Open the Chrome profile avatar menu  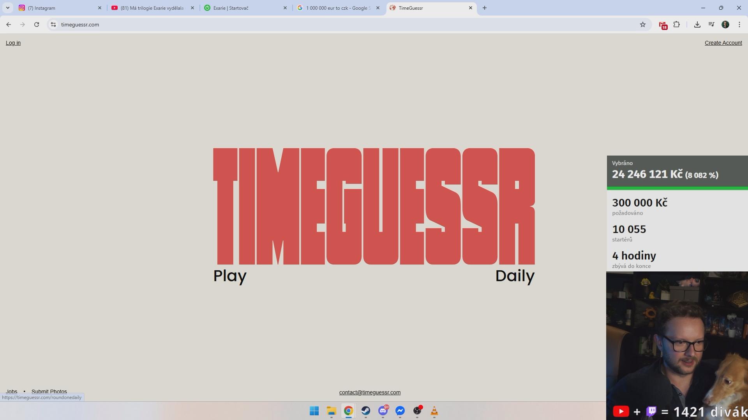[x=725, y=24]
